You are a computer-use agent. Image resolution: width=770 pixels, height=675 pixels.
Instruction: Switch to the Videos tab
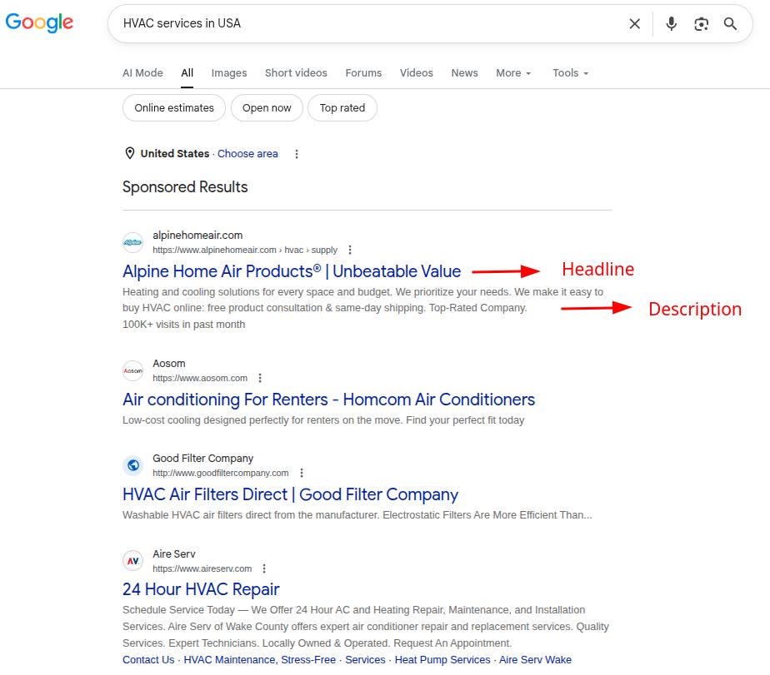(417, 73)
